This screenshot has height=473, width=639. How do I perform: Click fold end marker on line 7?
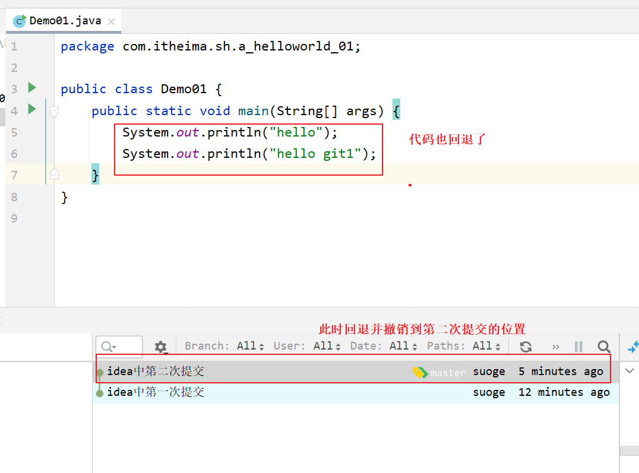(x=55, y=174)
